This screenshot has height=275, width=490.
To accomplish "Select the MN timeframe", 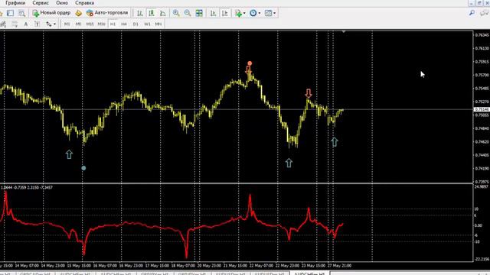I will click(158, 24).
